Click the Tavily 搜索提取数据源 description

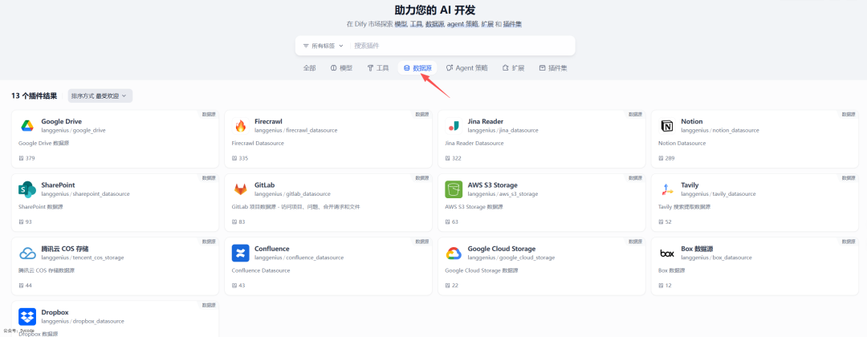685,207
